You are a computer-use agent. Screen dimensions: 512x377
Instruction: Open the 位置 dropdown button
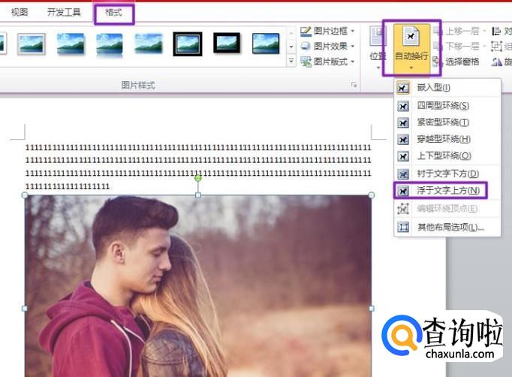tap(378, 48)
